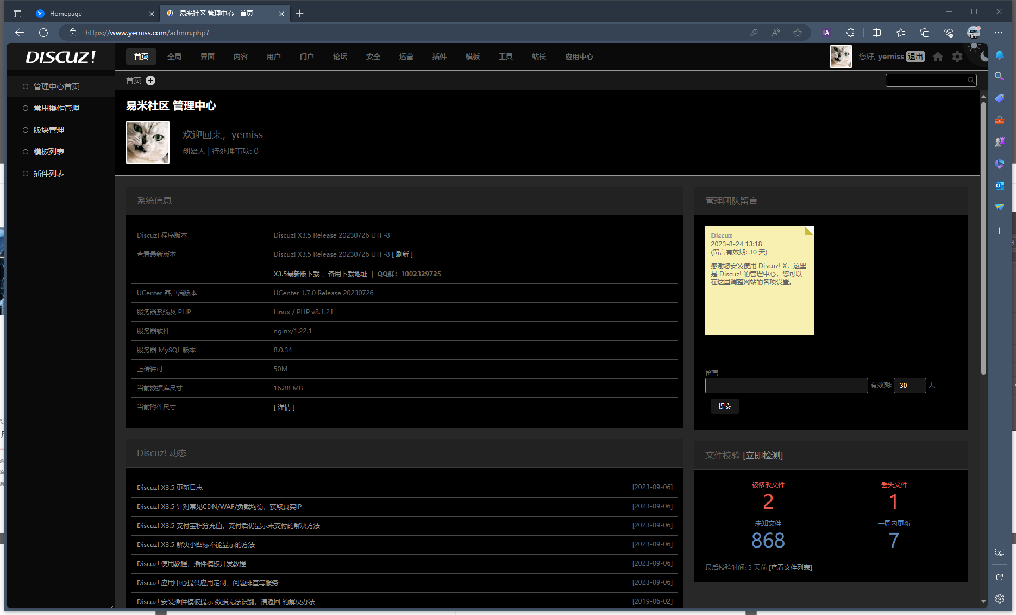Open sidebar tools briefcase icon

pyautogui.click(x=1000, y=120)
